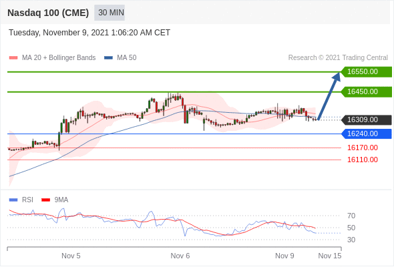Click the Nasdaq 100 (CME) title
The height and width of the screenshot is (267, 394).
point(48,13)
